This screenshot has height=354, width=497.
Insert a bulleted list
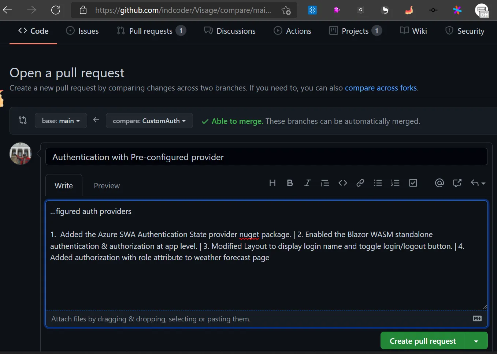[378, 183]
